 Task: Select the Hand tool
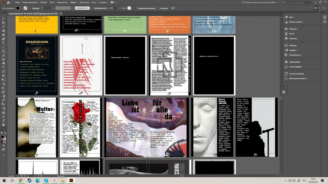[x=3, y=124]
